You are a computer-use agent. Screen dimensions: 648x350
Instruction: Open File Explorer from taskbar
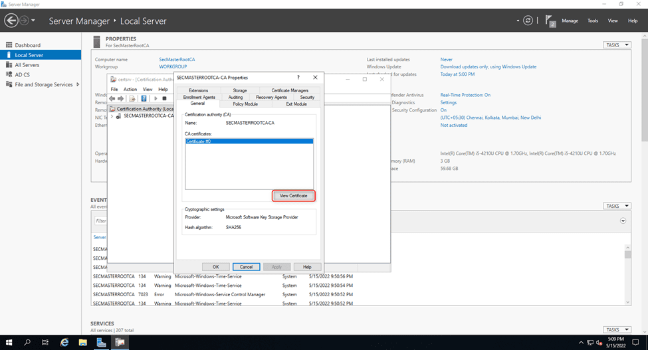click(x=82, y=343)
